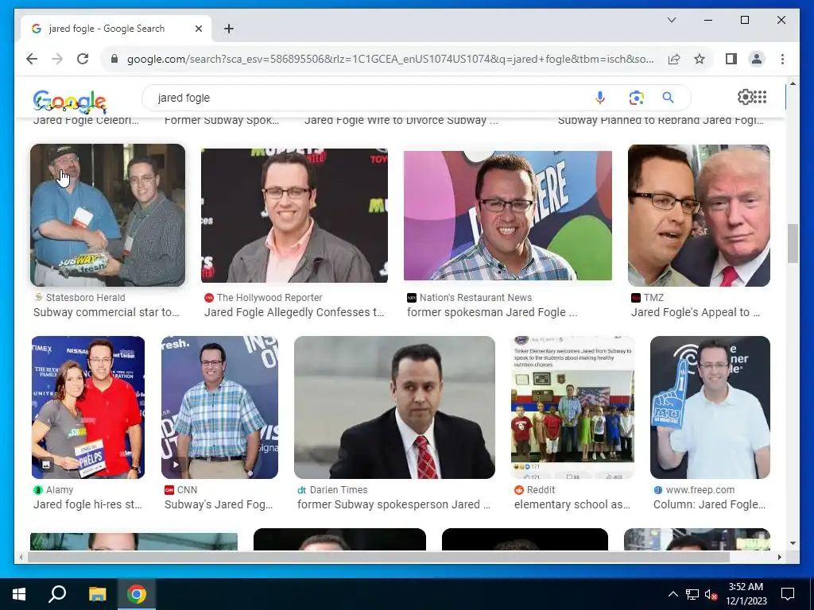Open the Reddit elementary school image thumbnail
This screenshot has height=610, width=814.
click(572, 407)
